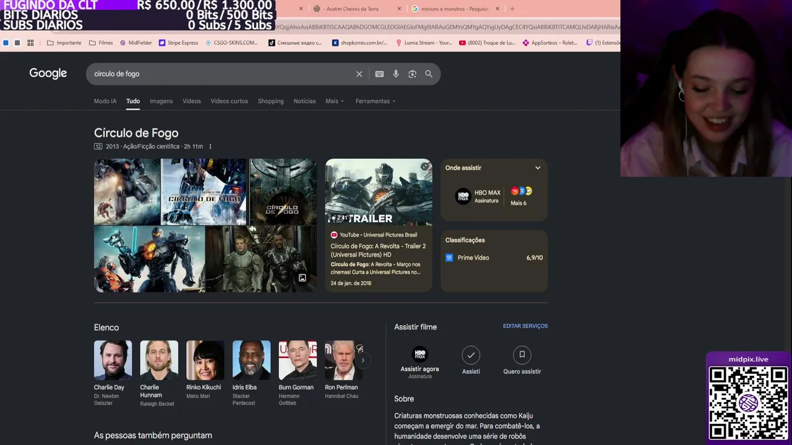The height and width of the screenshot is (445, 792).
Task: Click the EDITAR SERVIÇOS link
Action: click(x=525, y=326)
